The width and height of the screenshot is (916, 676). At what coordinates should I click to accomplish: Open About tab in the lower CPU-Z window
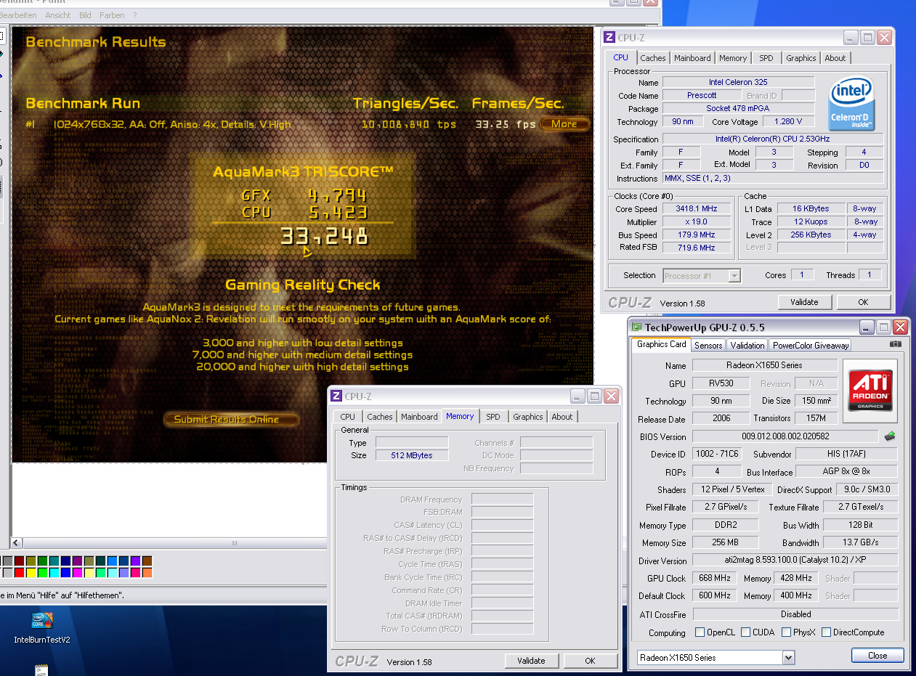point(562,417)
